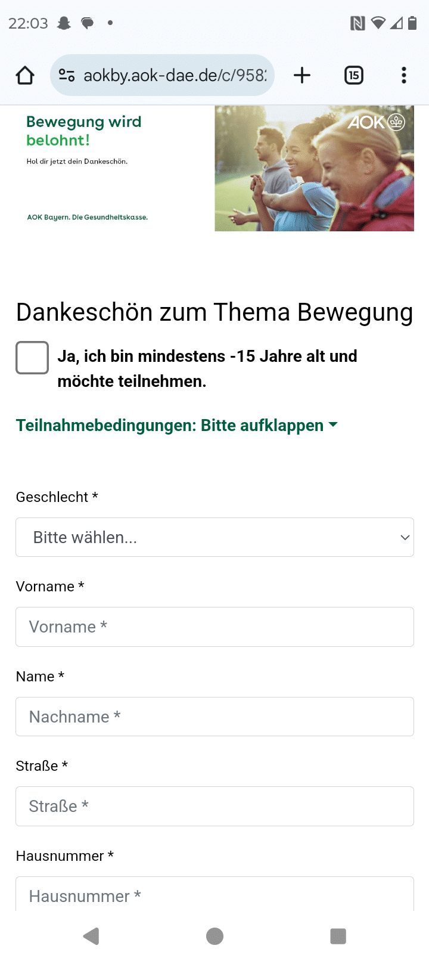Click into the Nachname text field
This screenshot has width=429, height=961.
click(x=214, y=717)
